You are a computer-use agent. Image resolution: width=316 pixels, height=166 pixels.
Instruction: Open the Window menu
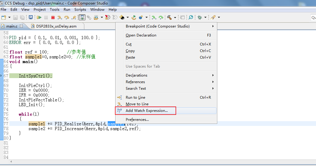97,10
